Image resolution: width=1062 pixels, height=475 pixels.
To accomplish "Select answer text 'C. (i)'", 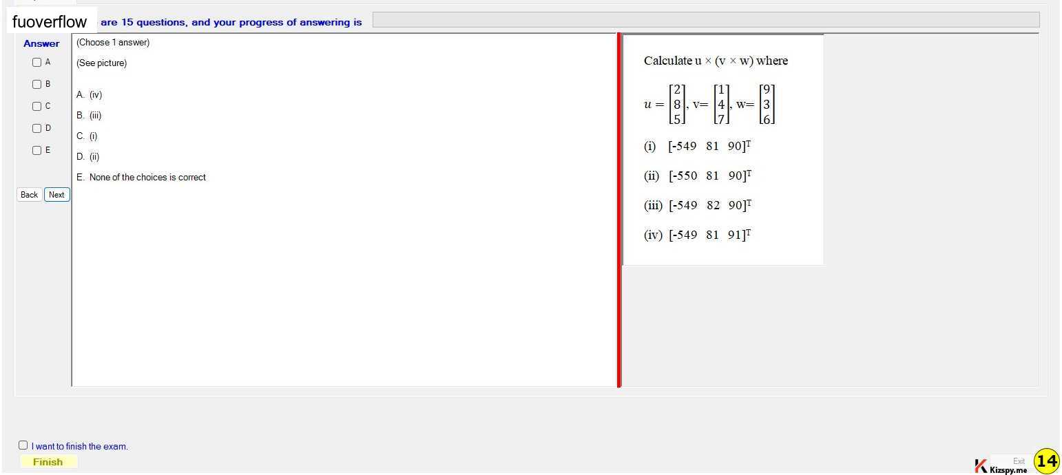I will pyautogui.click(x=87, y=136).
